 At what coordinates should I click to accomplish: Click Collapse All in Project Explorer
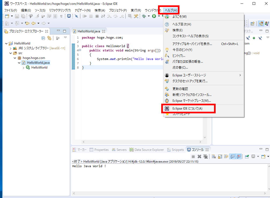pyautogui.click(x=43, y=38)
